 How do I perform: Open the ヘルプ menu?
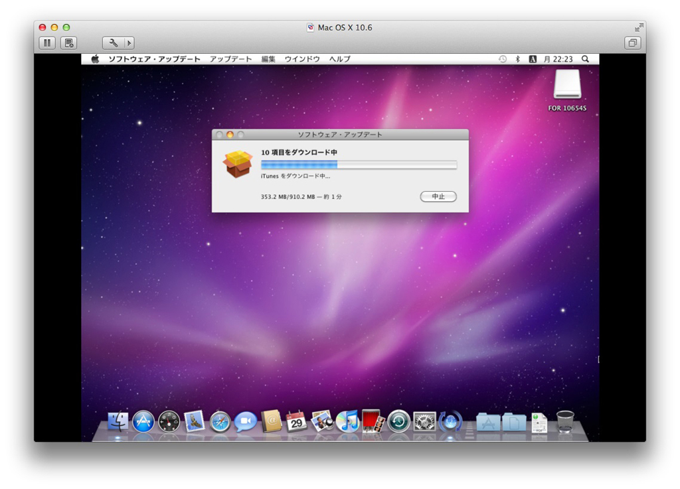(339, 59)
